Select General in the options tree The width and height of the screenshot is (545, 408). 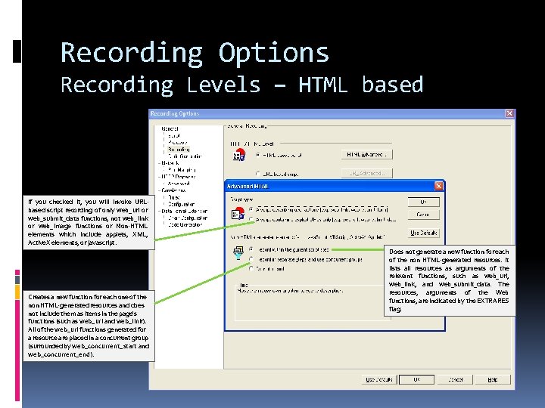pos(170,128)
